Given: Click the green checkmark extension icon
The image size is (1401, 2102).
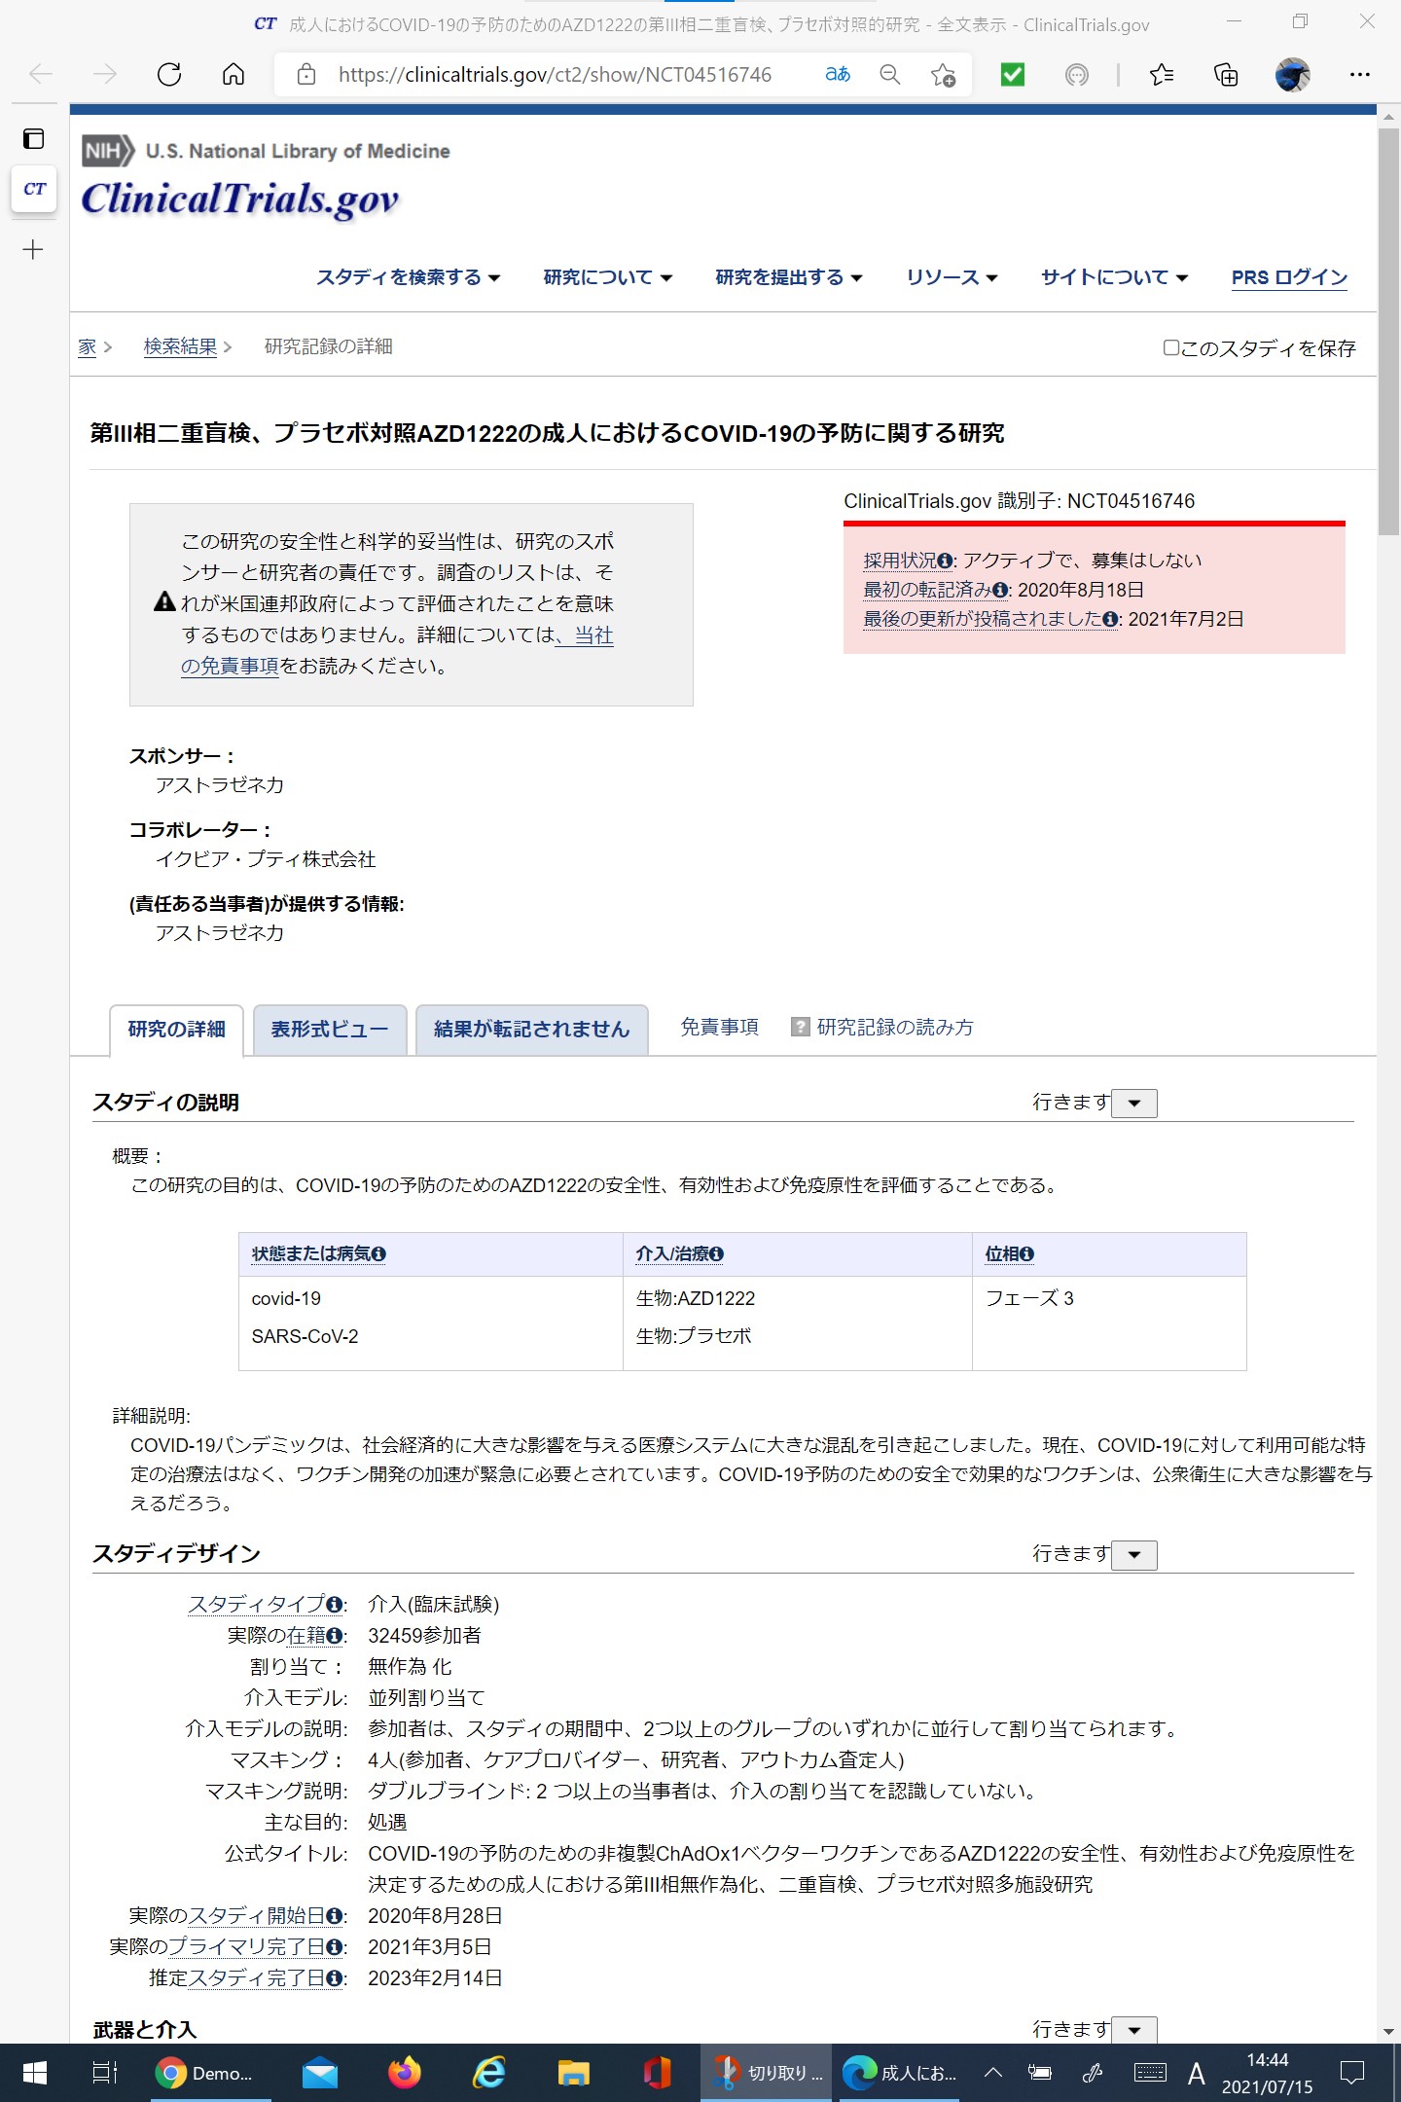Looking at the screenshot, I should (x=1013, y=75).
